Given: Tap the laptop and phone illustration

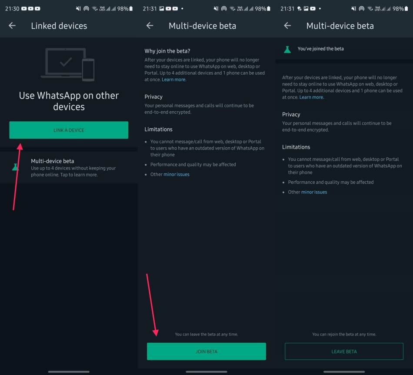Looking at the screenshot, I should tap(68, 64).
